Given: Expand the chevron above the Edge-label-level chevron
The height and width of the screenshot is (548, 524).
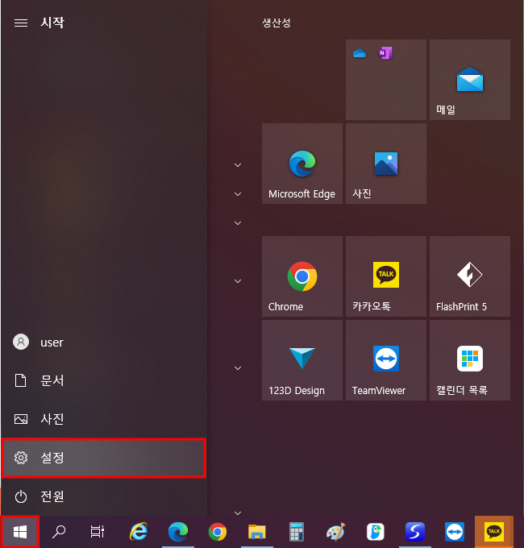Looking at the screenshot, I should click(x=238, y=165).
